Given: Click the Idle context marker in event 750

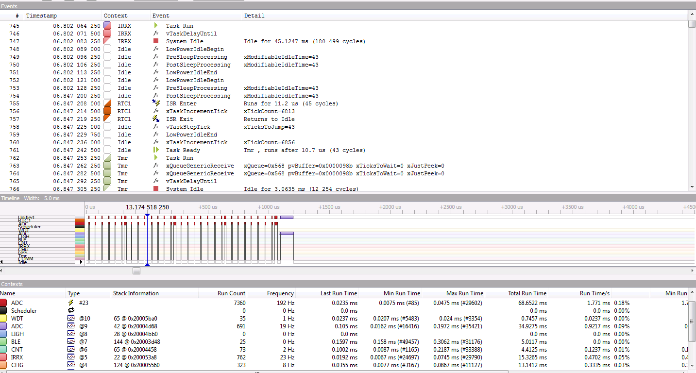Looking at the screenshot, I should tap(108, 65).
